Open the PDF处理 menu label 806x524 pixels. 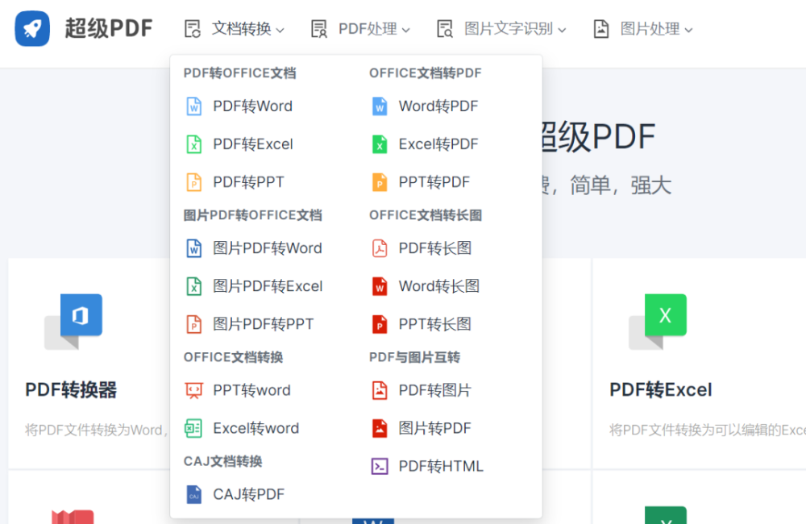368,29
